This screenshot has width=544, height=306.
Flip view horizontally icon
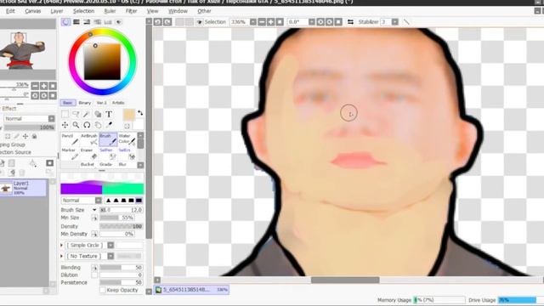tap(350, 22)
